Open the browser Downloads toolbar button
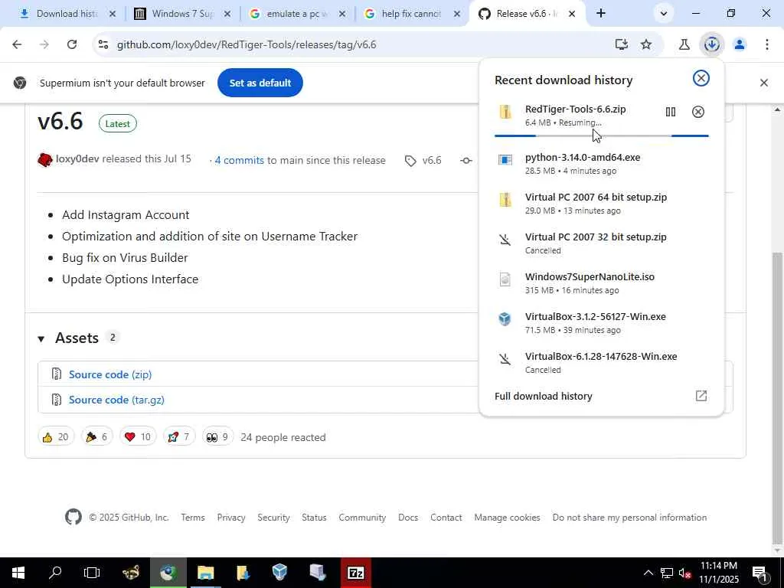This screenshot has height=588, width=784. pyautogui.click(x=711, y=44)
